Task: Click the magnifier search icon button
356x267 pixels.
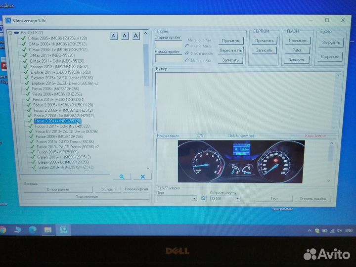Action: click(x=122, y=177)
